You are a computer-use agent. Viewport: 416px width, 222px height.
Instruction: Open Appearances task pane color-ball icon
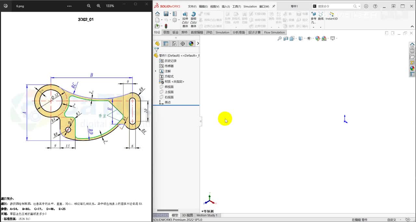click(x=412, y=68)
